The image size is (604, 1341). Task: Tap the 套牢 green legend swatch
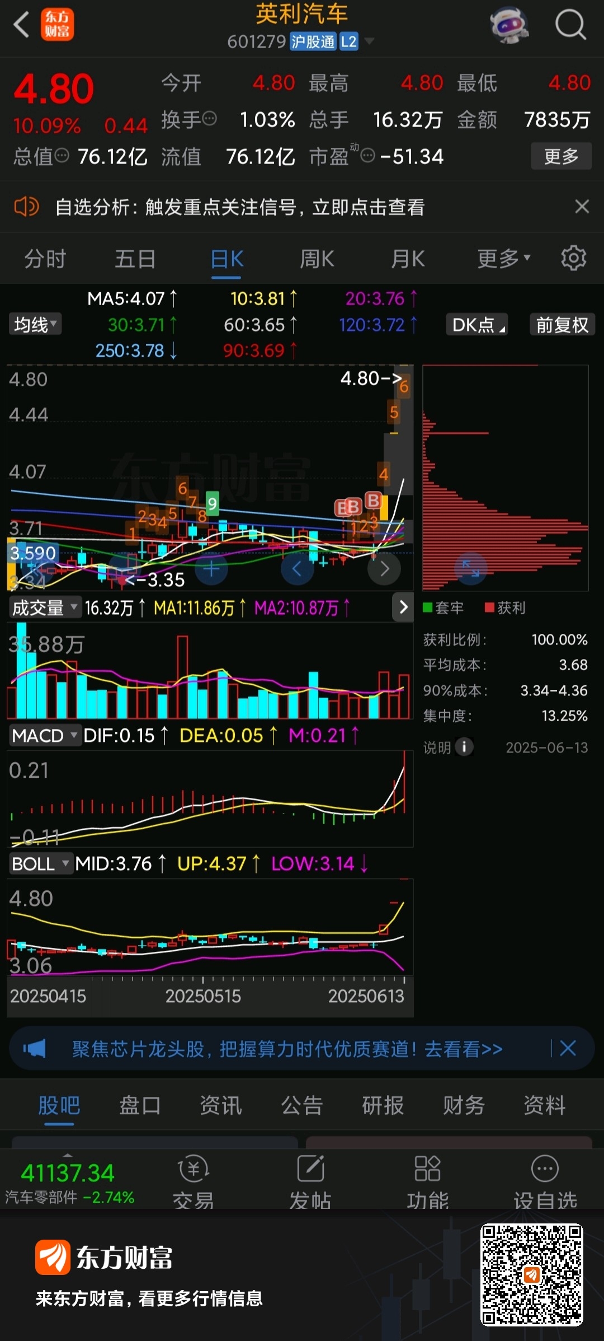[x=428, y=608]
